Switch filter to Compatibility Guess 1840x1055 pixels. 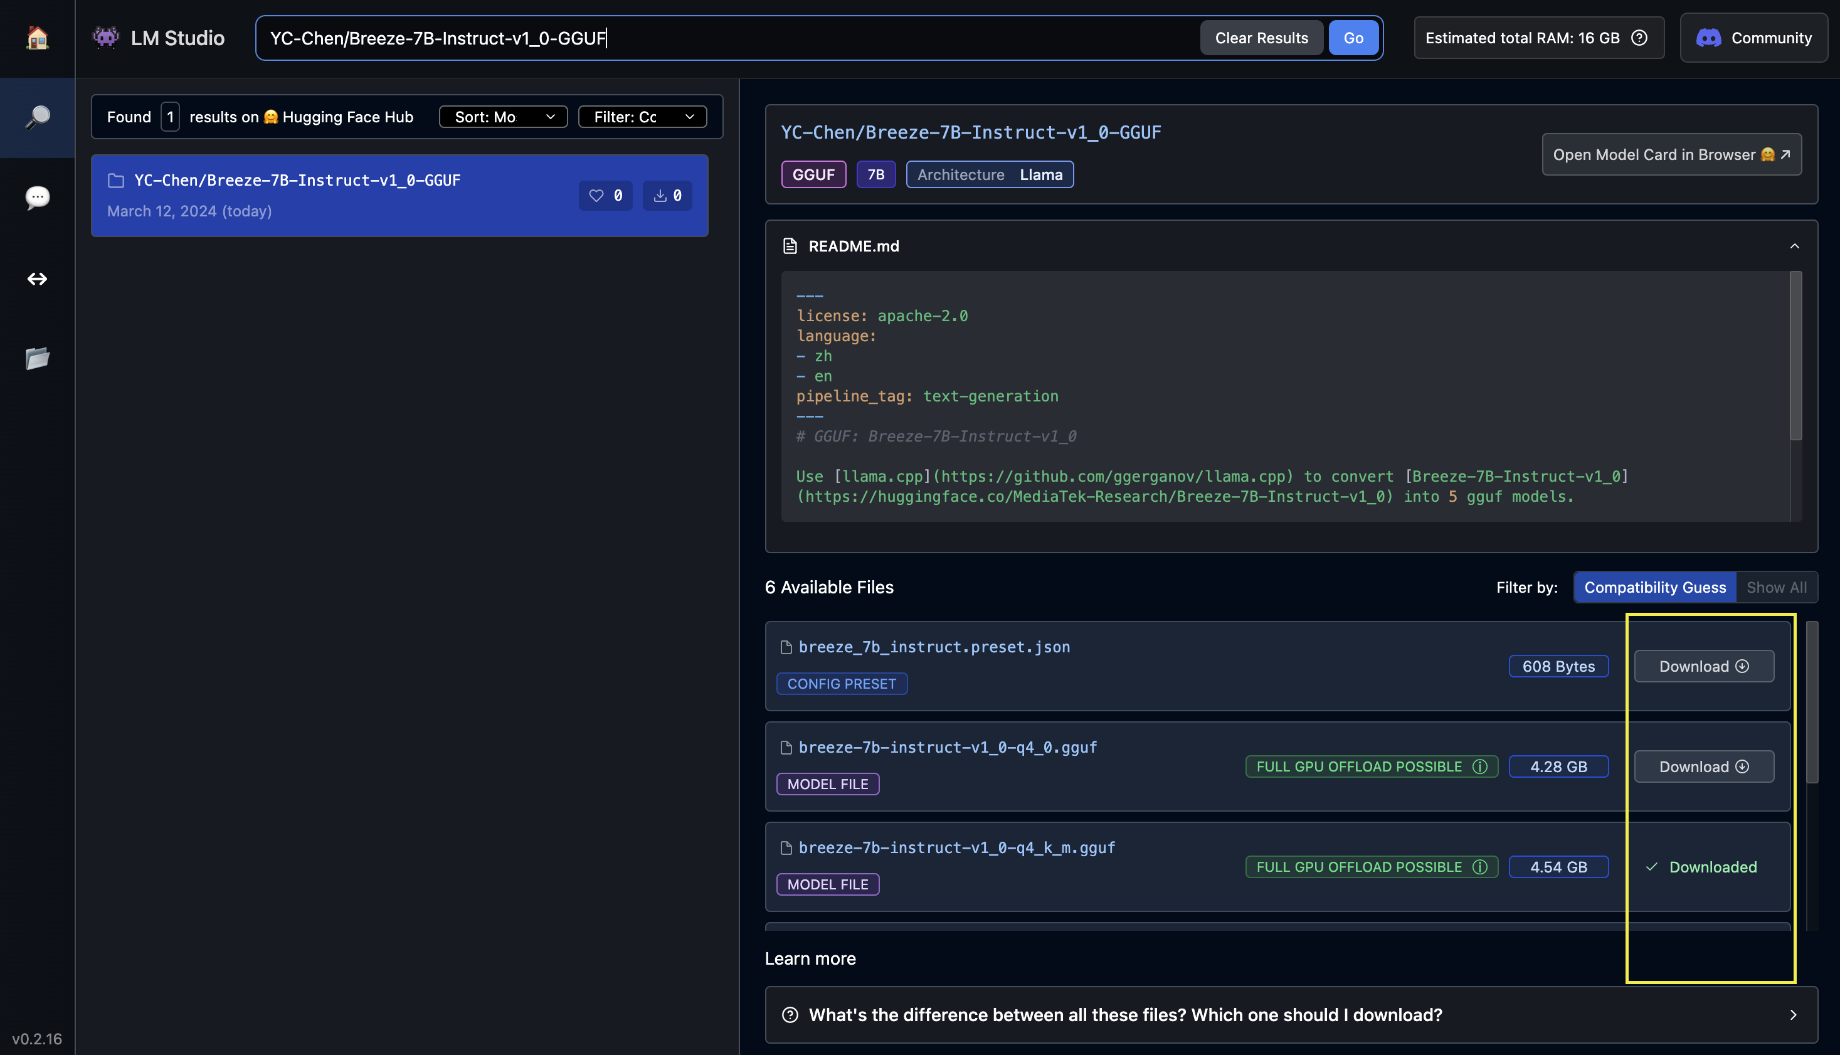pyautogui.click(x=1654, y=587)
